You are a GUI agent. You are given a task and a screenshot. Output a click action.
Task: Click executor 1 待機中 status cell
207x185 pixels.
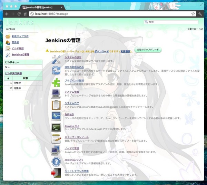pyautogui.click(x=25, y=83)
